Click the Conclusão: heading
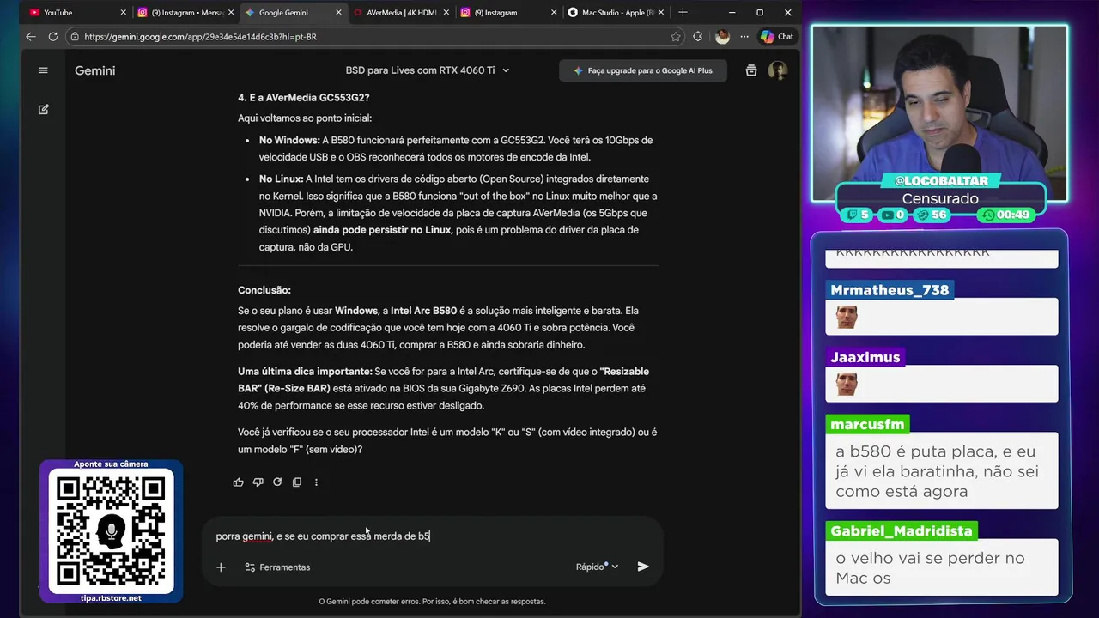The width and height of the screenshot is (1099, 618). pyautogui.click(x=264, y=290)
